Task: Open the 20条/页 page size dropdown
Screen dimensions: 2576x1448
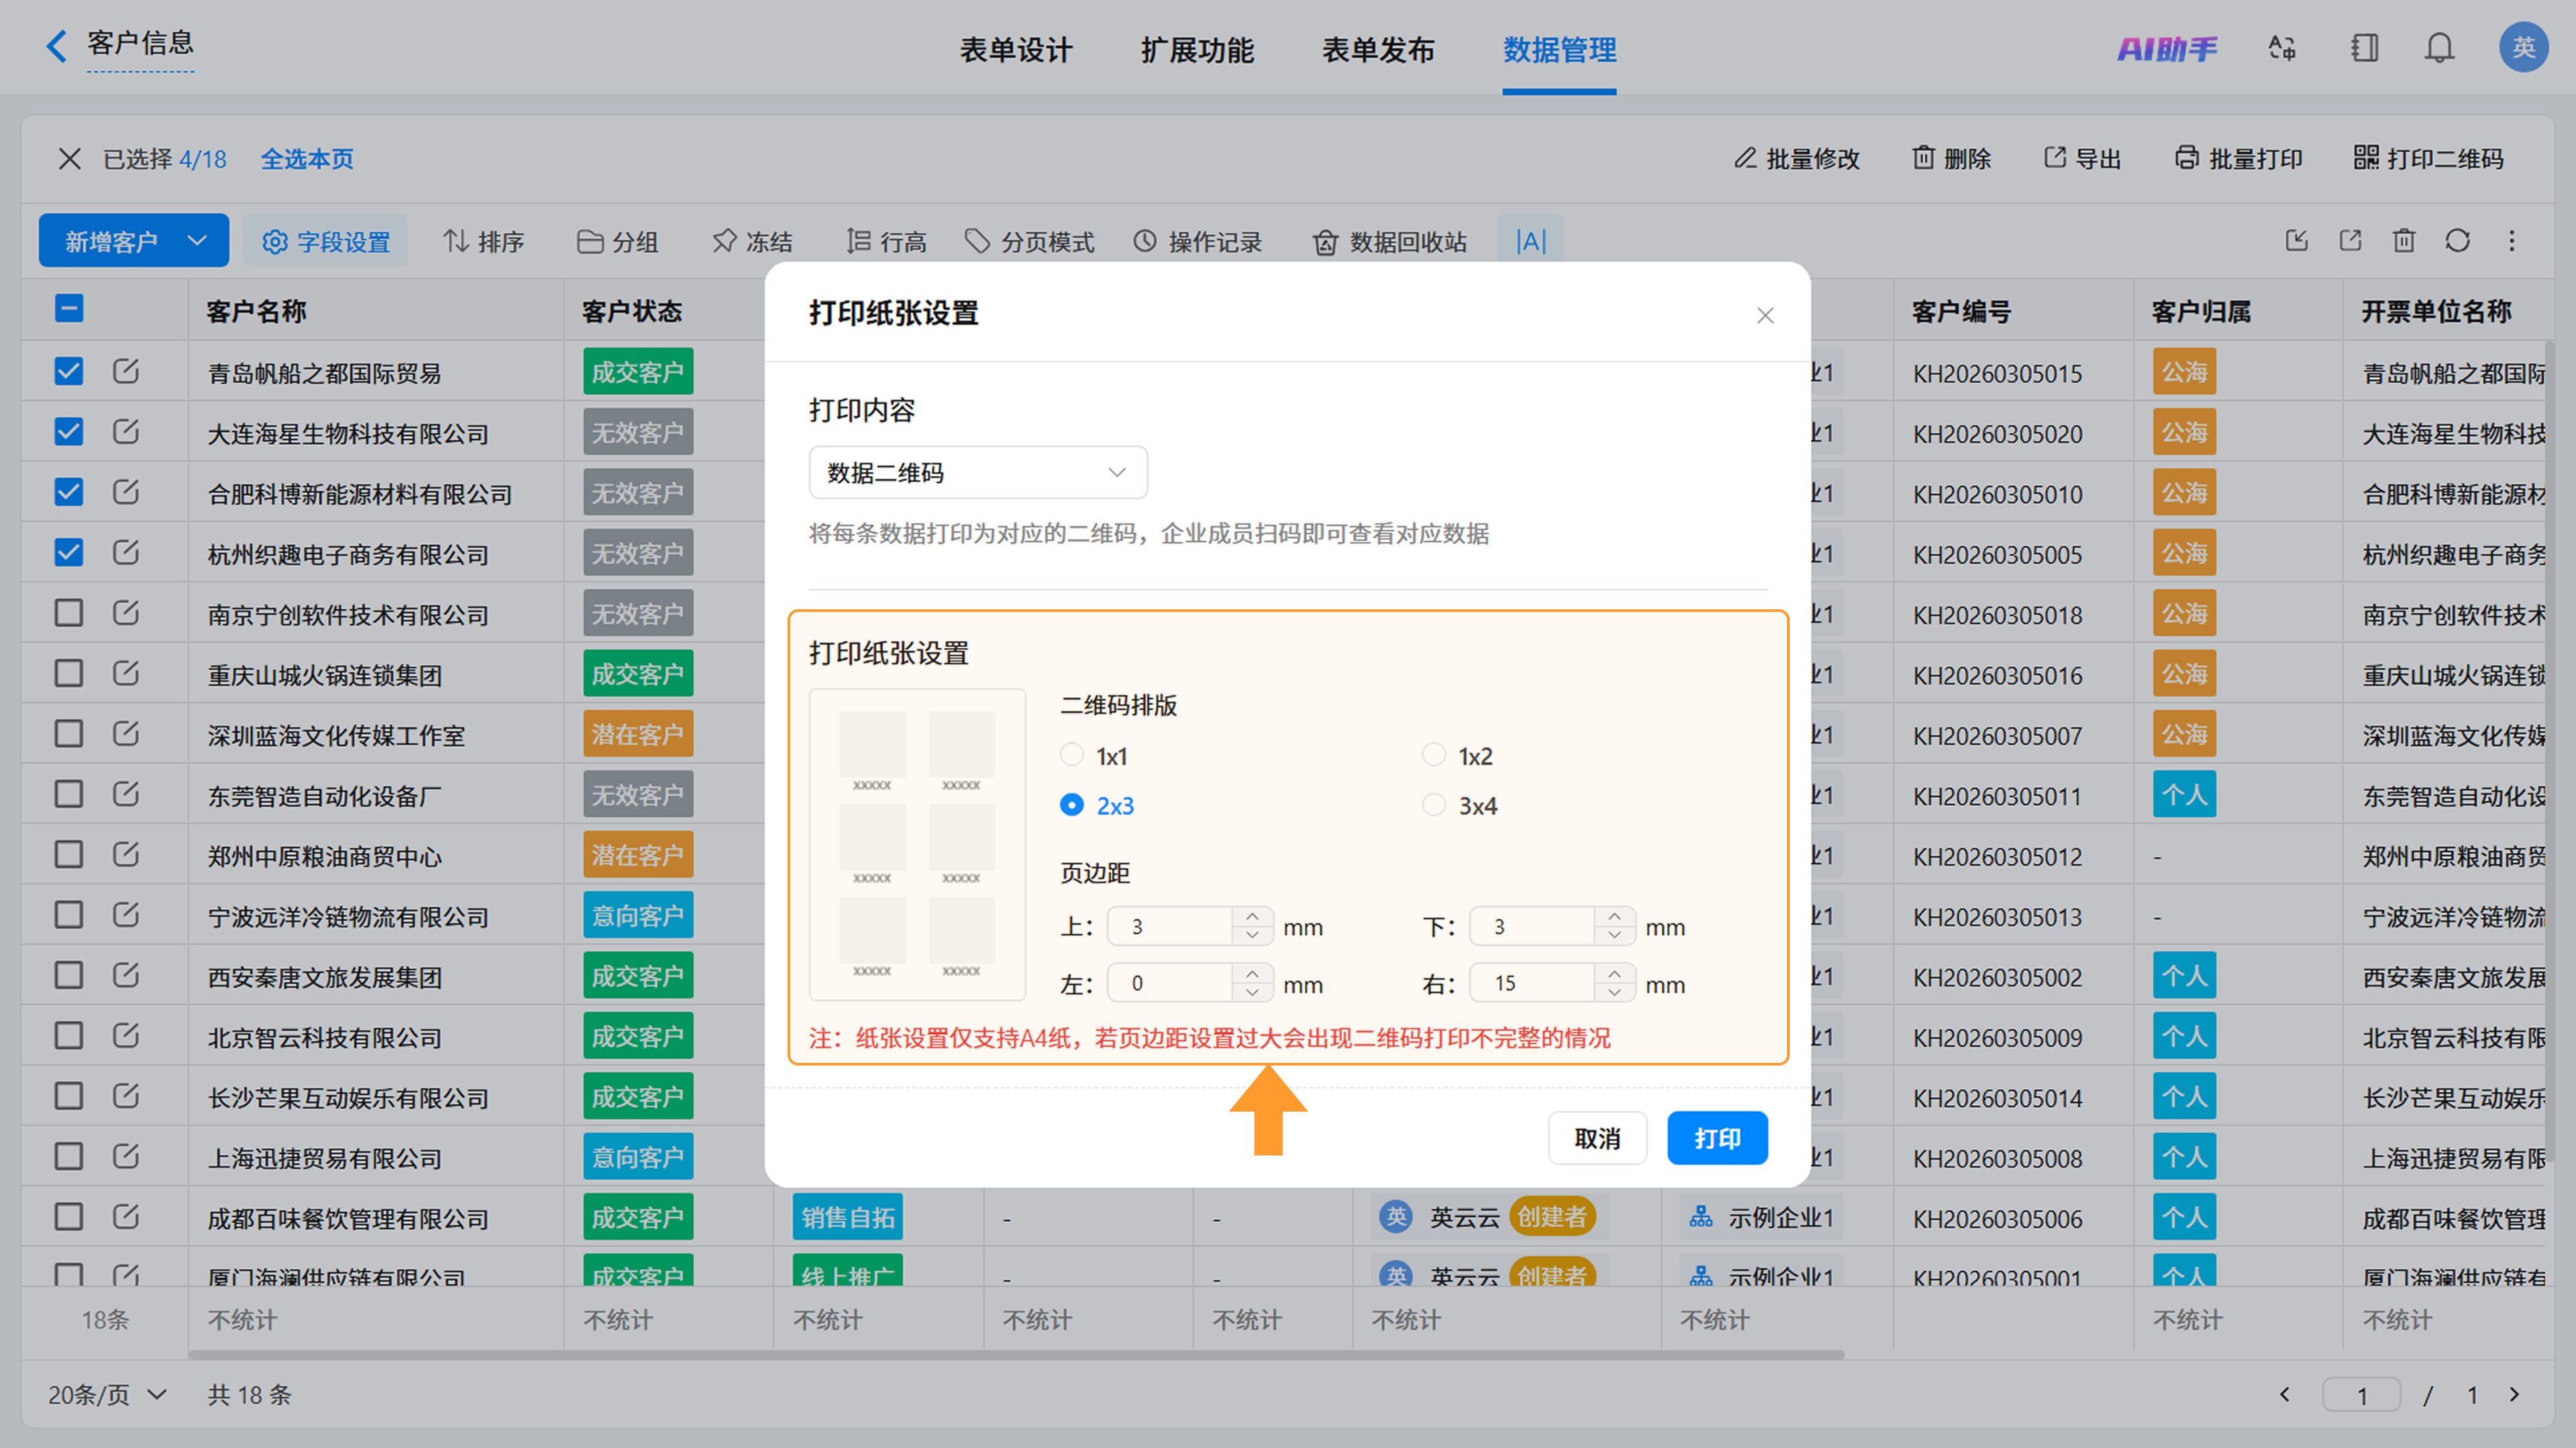Action: (107, 1395)
